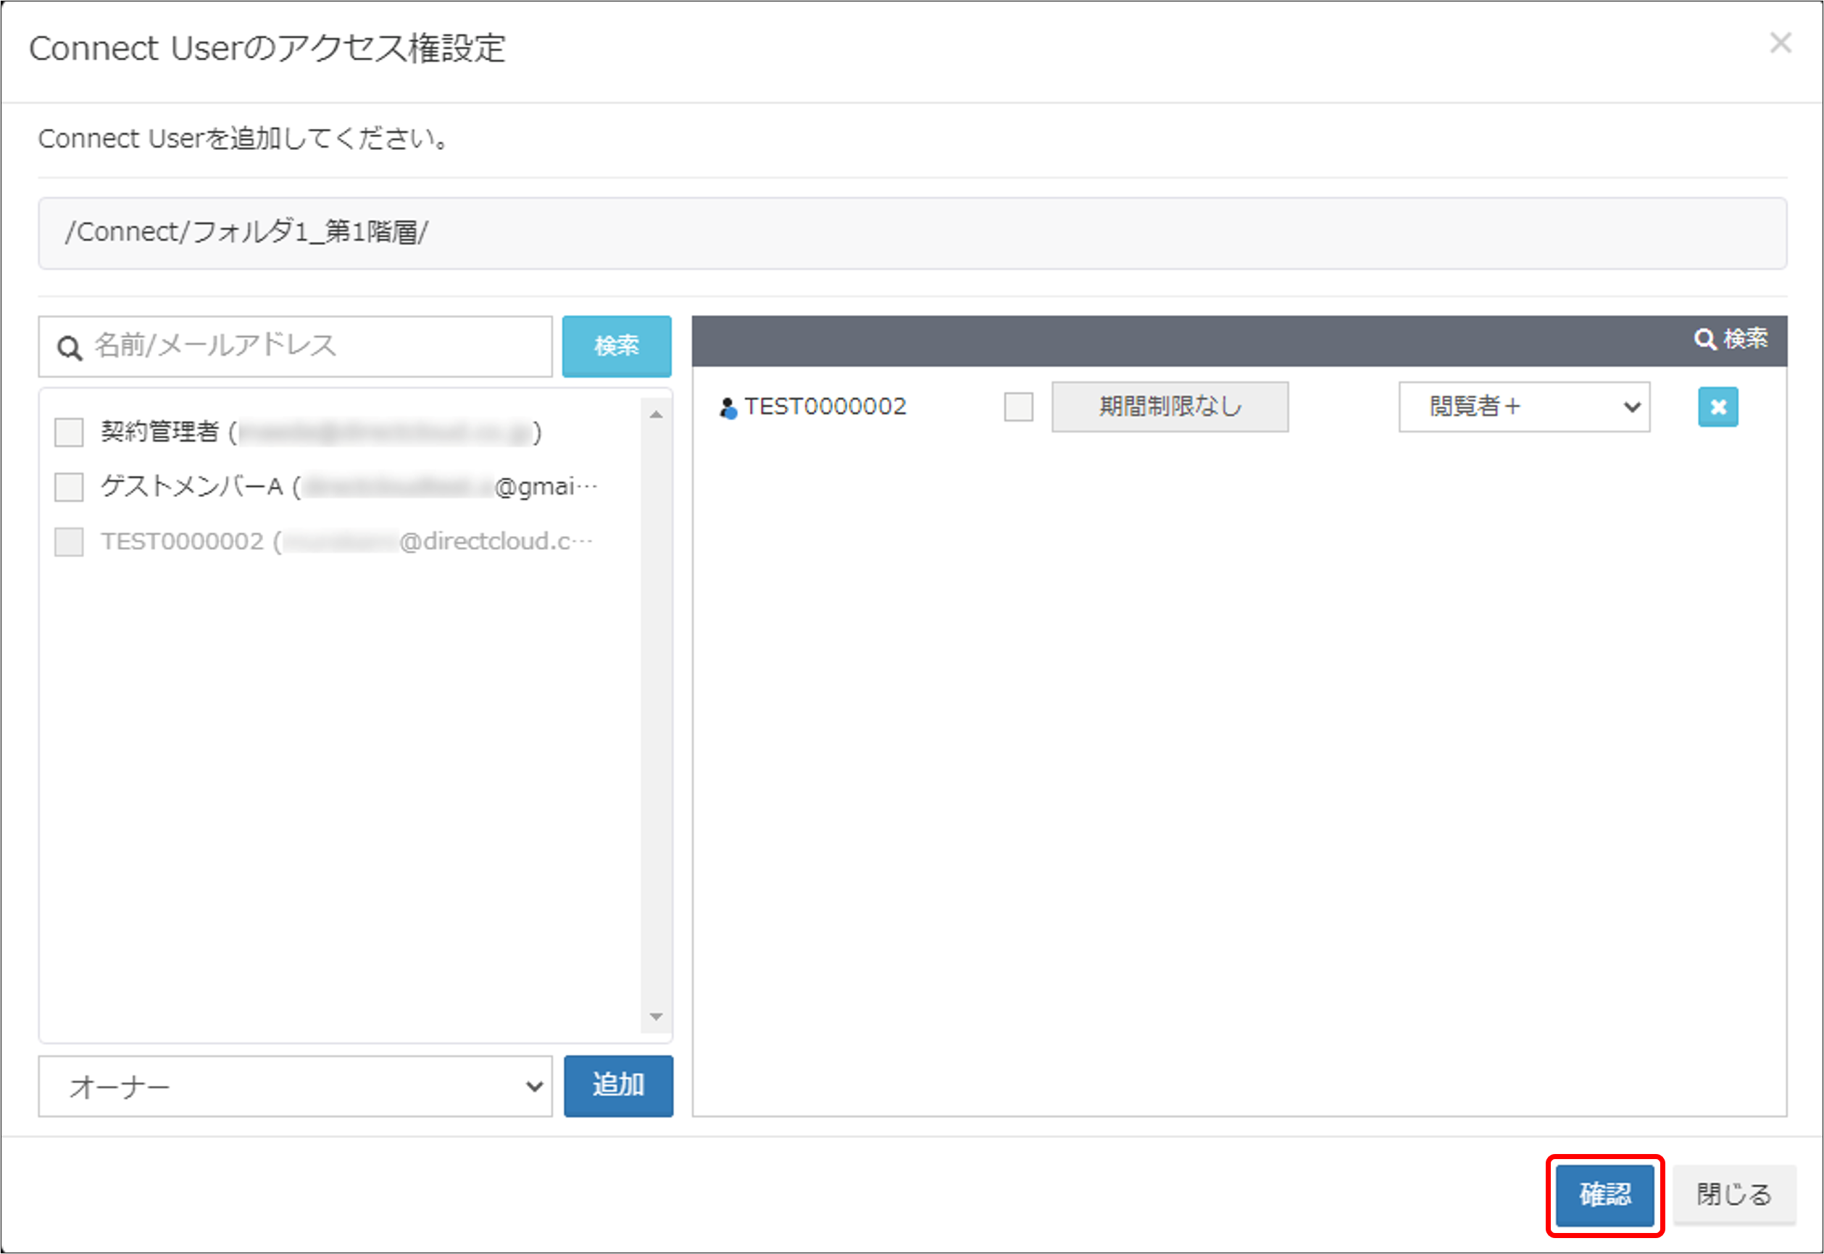Open the 閲覧者+ permission dropdown

(1524, 407)
